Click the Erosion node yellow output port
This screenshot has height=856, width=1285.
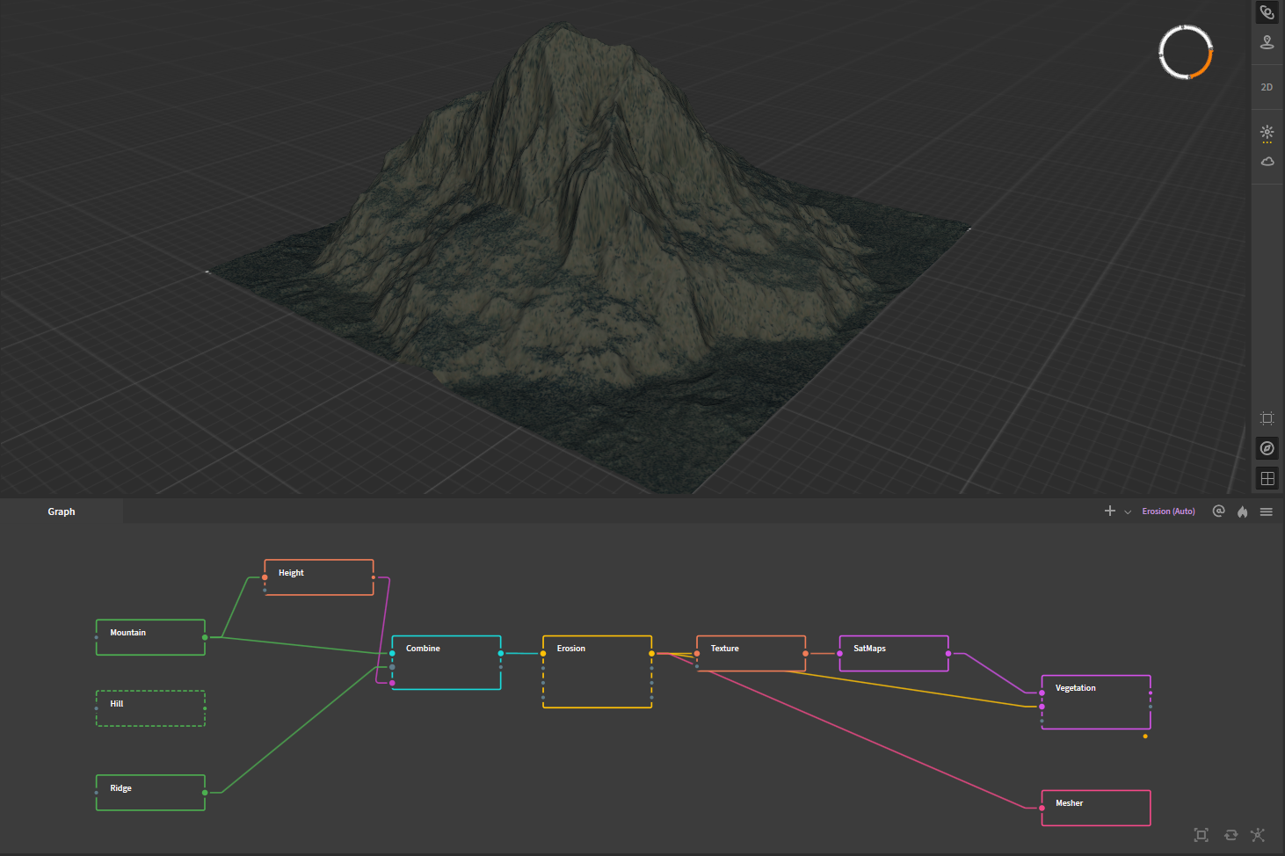point(651,653)
